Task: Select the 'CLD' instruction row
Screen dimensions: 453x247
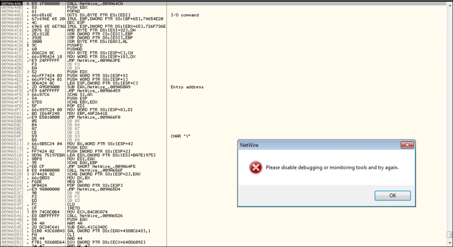Action: [x=71, y=204]
